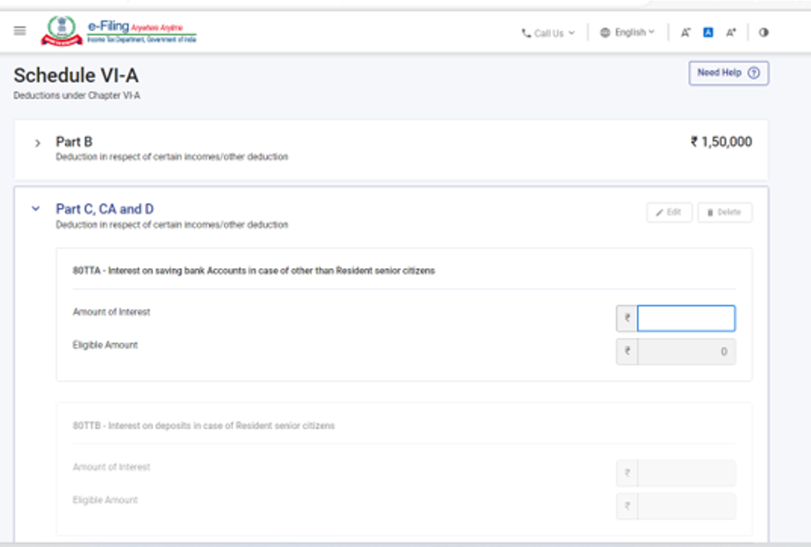Expand the Part B section chevron
Screen dimensions: 811x547
[x=37, y=143]
